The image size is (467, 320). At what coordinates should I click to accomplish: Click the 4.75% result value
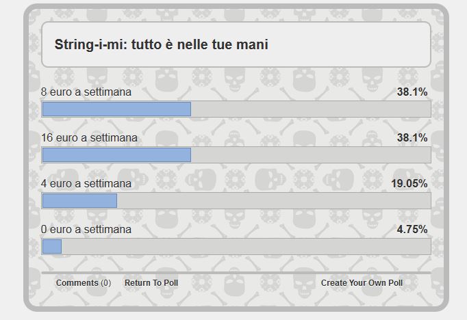pos(412,229)
